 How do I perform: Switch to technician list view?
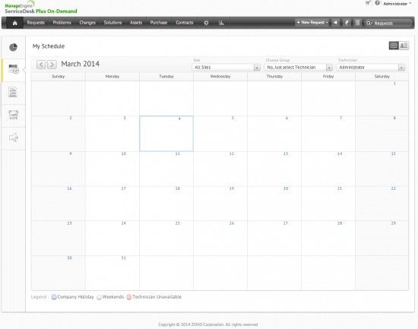click(404, 46)
